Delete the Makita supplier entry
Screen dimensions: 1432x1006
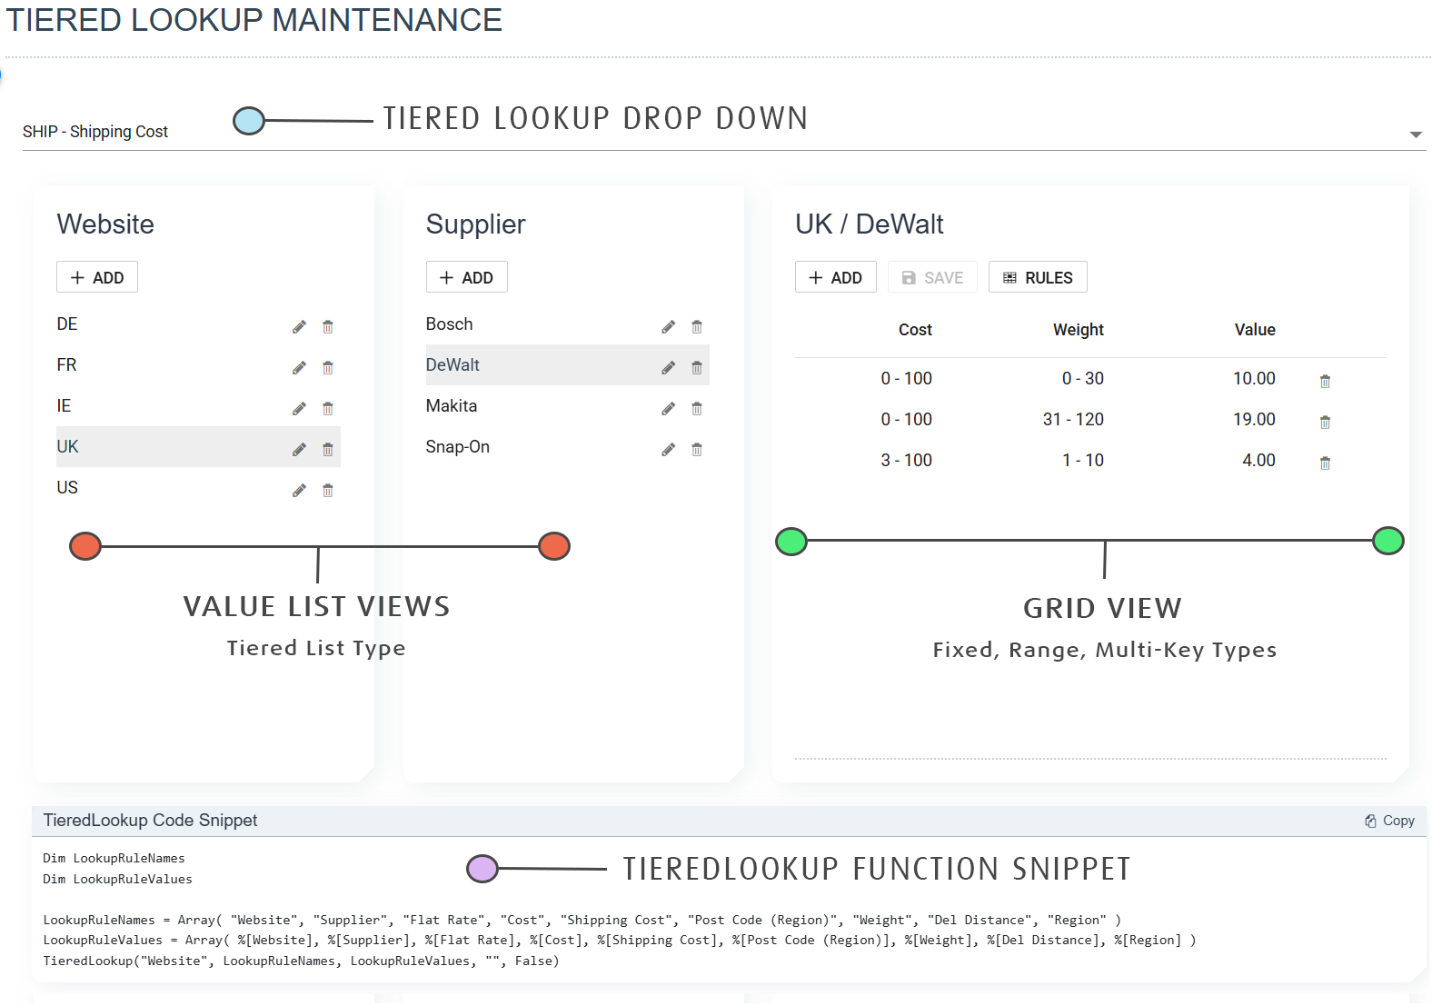click(x=697, y=409)
